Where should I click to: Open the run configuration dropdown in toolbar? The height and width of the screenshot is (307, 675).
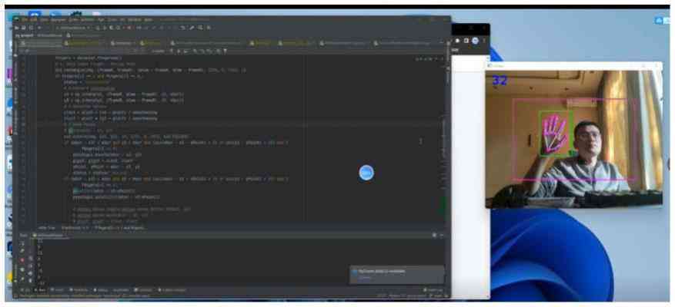74,28
